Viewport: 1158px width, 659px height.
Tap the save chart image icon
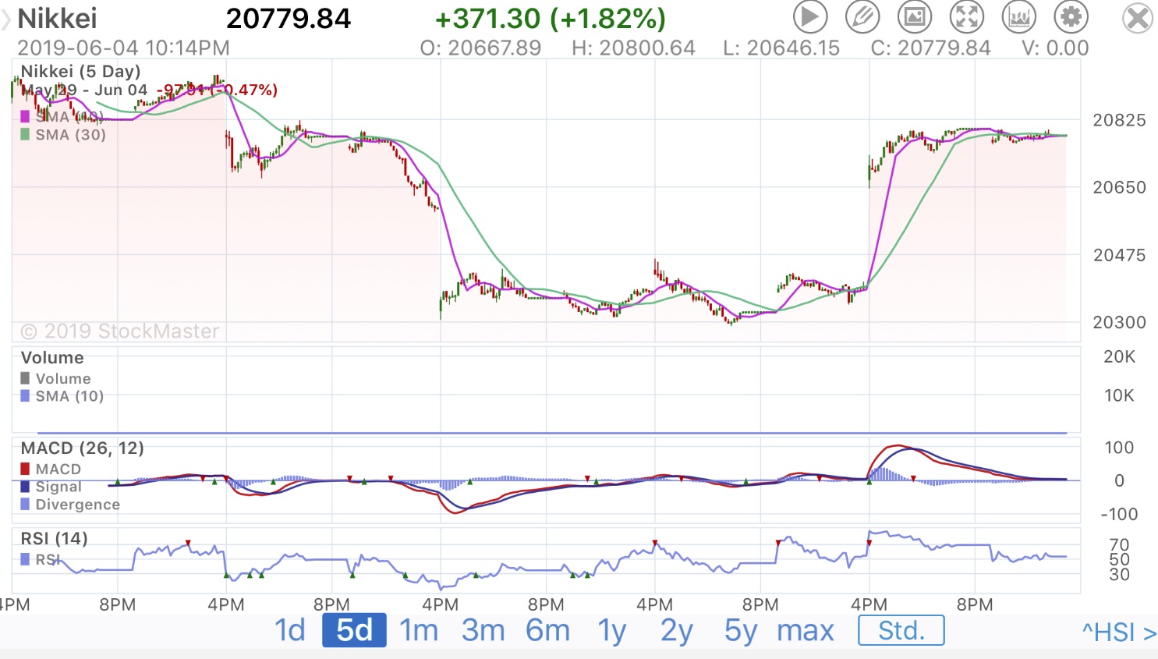tap(915, 16)
